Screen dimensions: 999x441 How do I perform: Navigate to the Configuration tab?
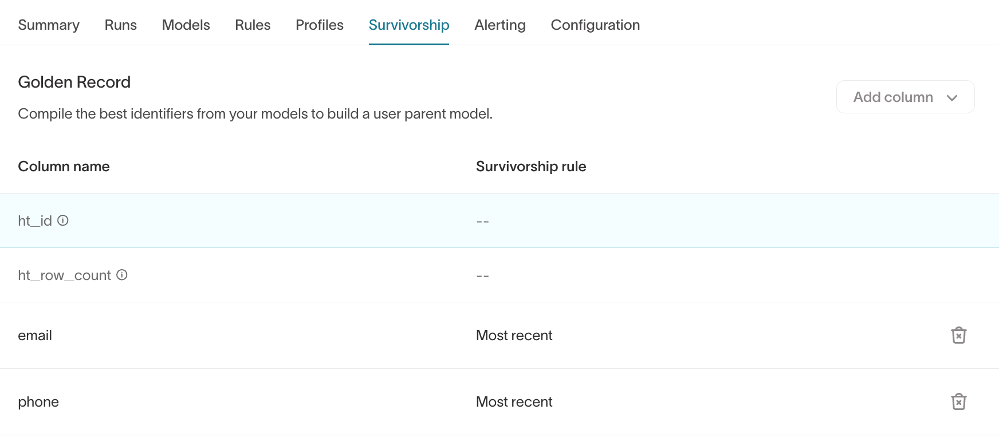595,25
